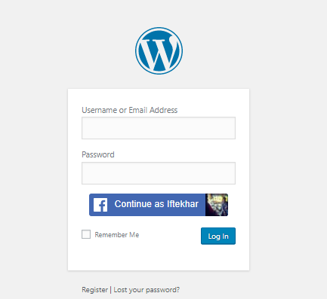Click the white Facebook f icon
The height and width of the screenshot is (299, 327).
point(100,205)
